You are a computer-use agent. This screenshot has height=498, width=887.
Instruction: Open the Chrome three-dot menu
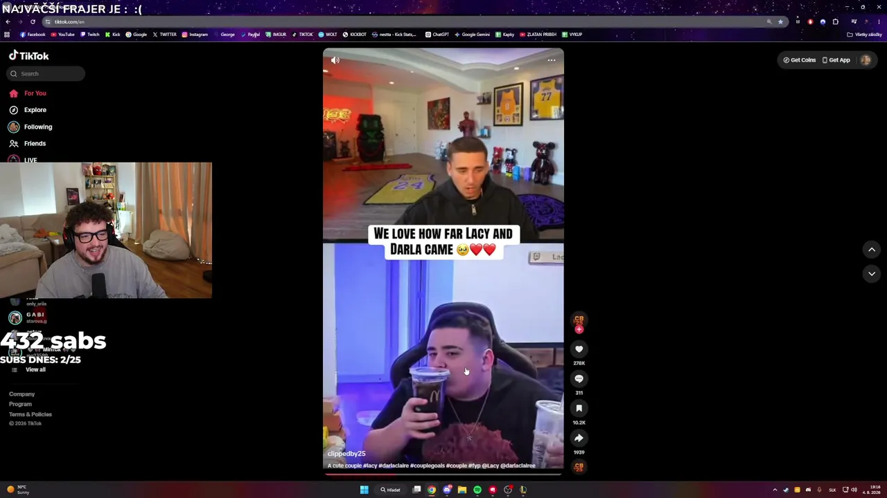click(879, 22)
